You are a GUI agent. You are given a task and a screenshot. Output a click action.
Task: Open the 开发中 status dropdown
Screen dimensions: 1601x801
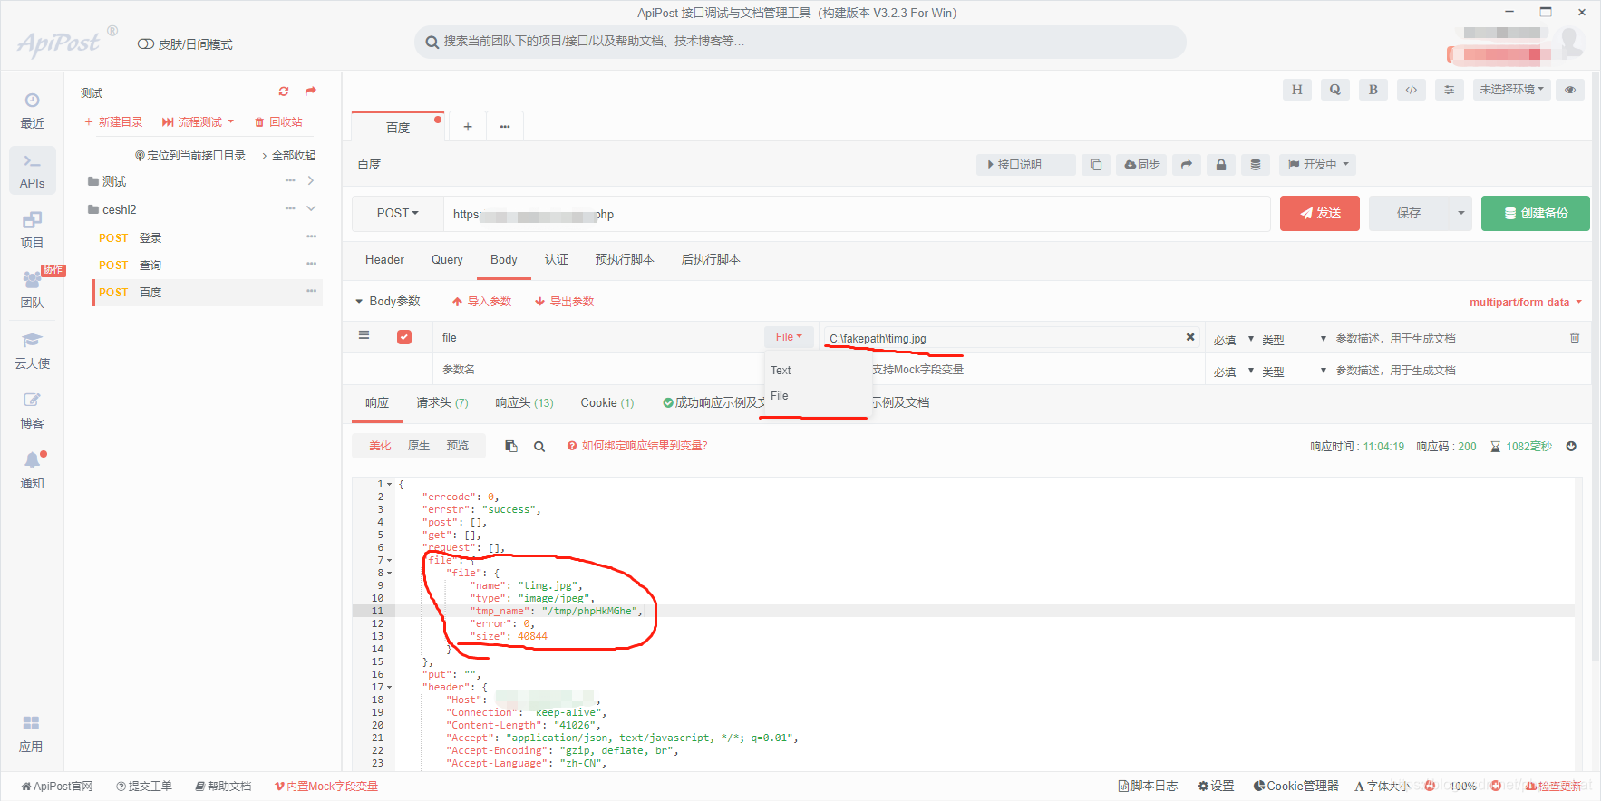coord(1319,165)
